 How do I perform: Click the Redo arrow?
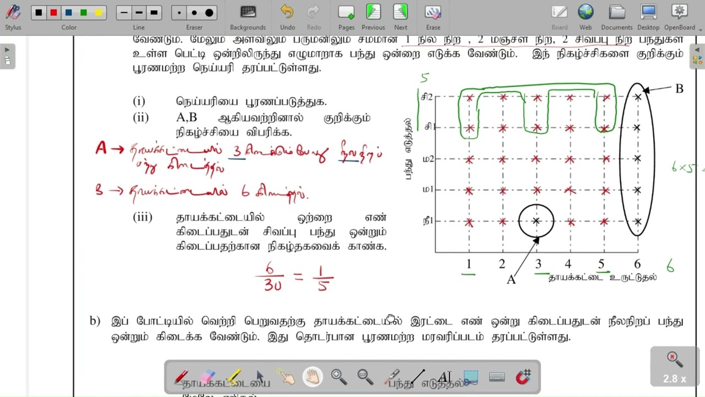pyautogui.click(x=314, y=17)
